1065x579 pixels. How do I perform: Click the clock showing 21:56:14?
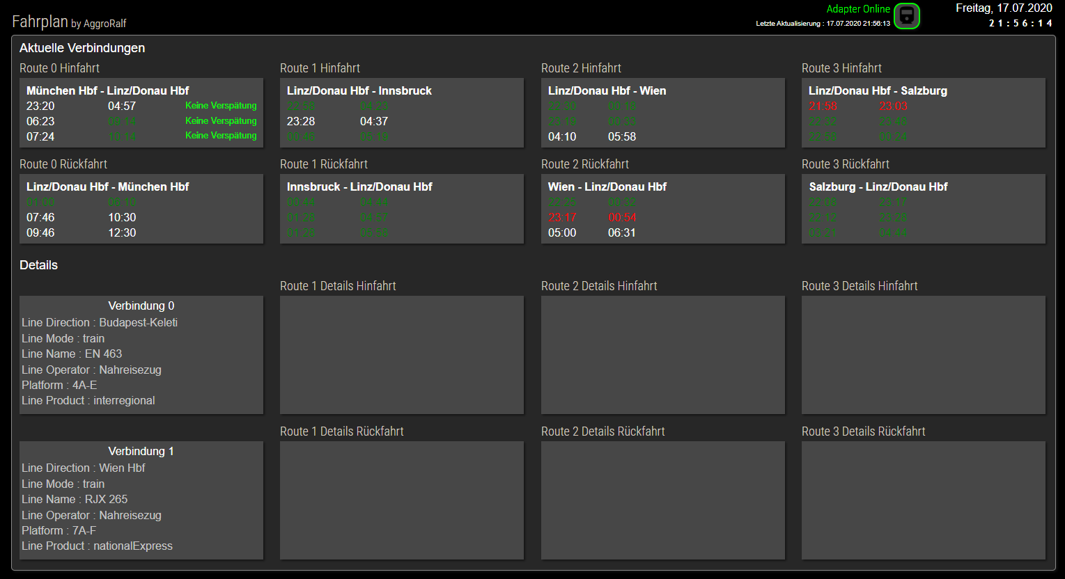(1020, 24)
